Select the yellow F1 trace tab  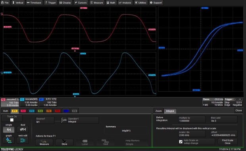(x=14, y=111)
